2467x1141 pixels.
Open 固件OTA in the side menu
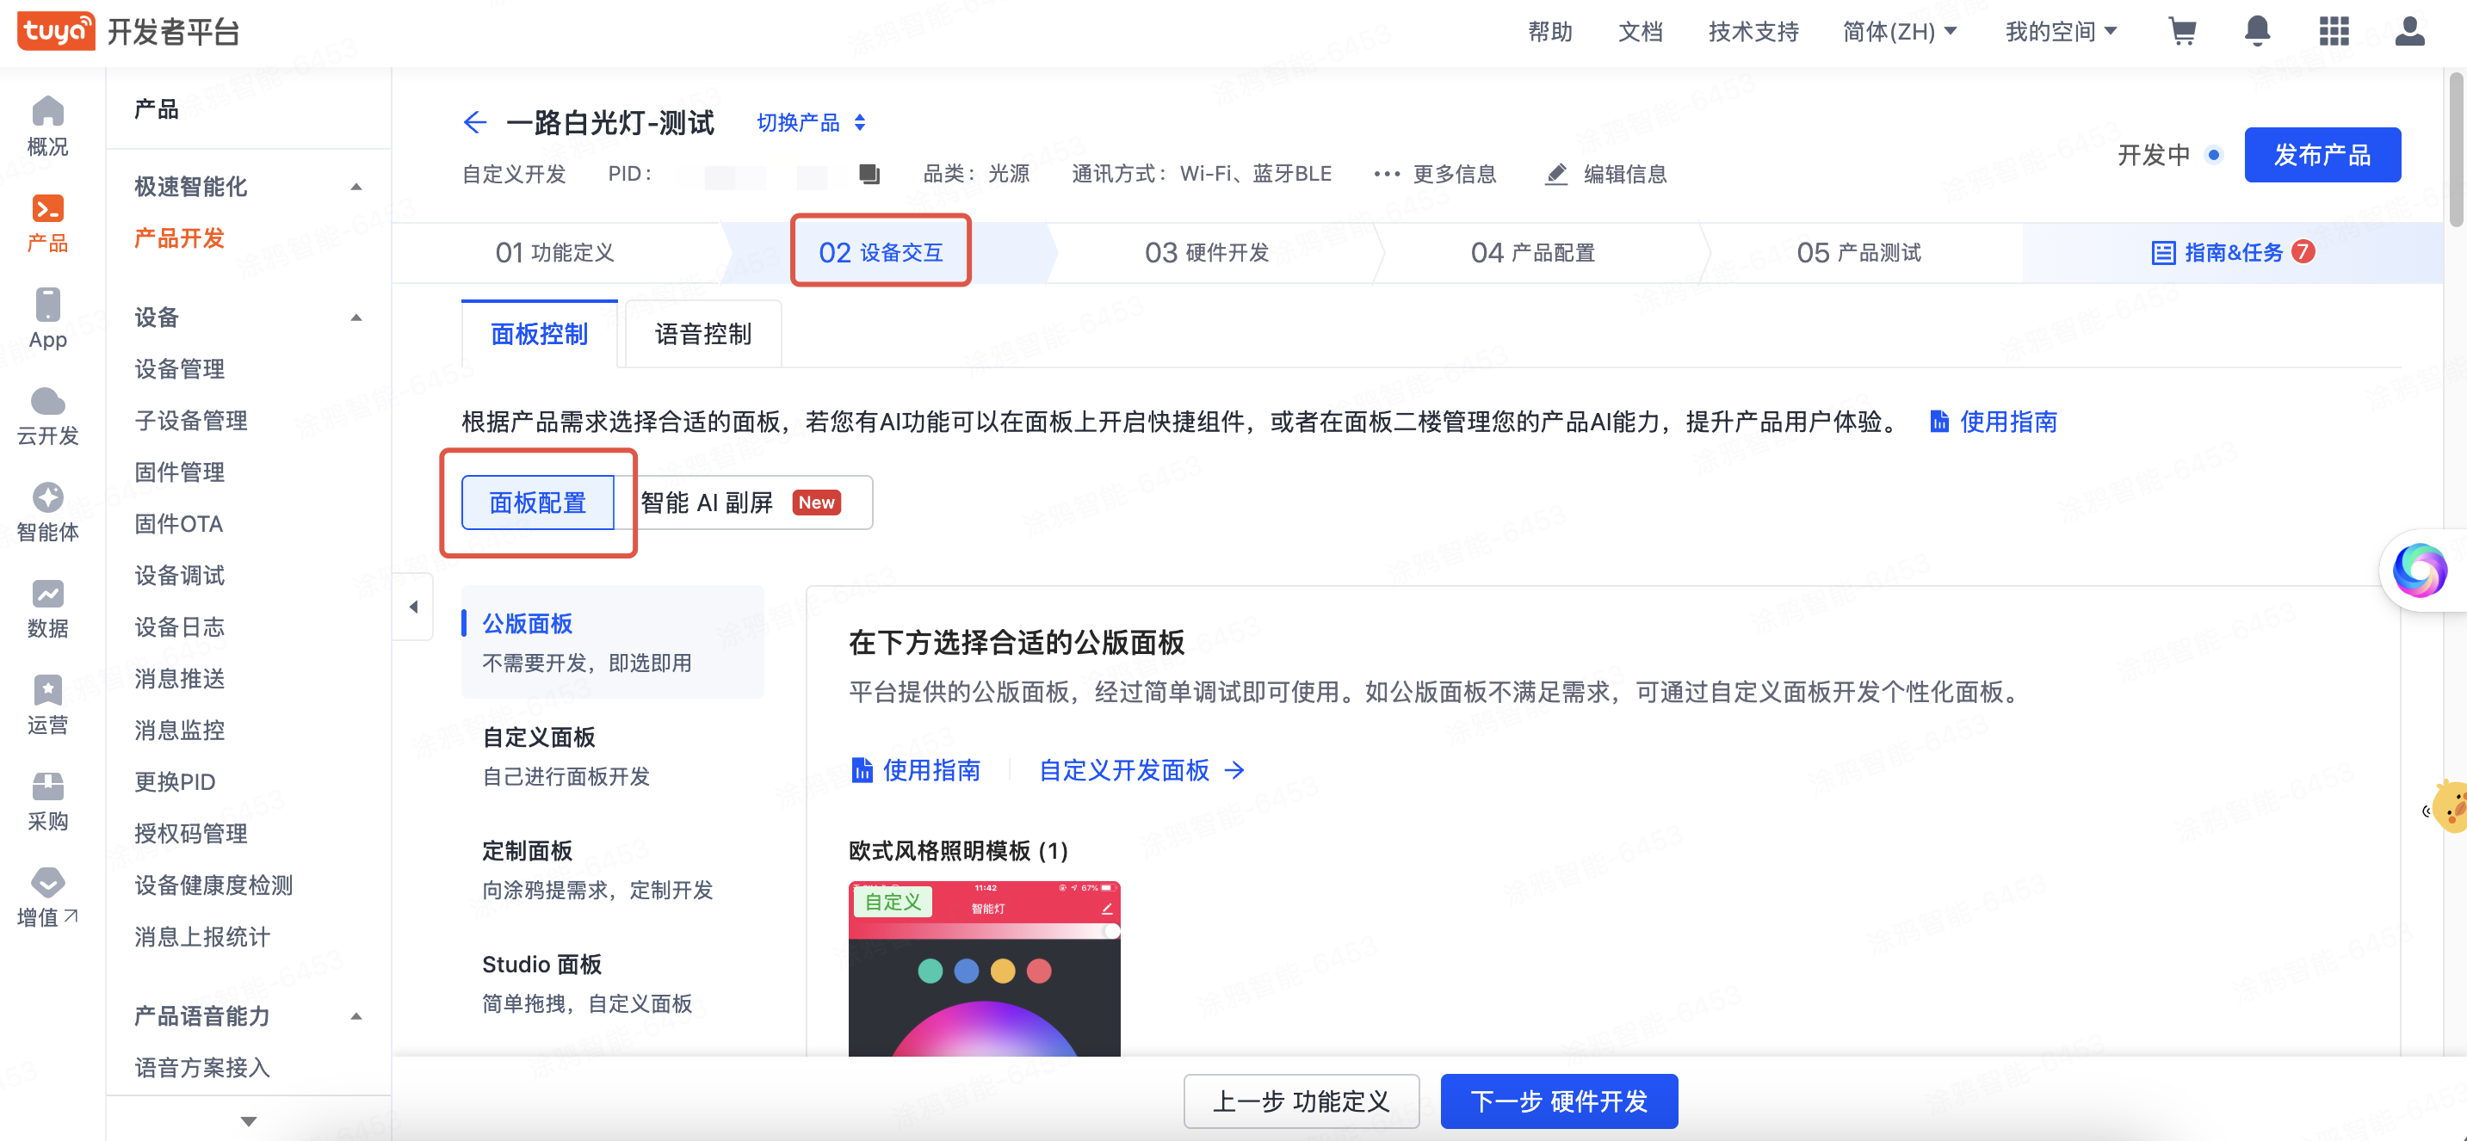(x=178, y=523)
